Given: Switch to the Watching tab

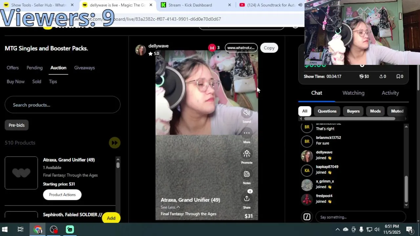Looking at the screenshot, I should click(353, 93).
